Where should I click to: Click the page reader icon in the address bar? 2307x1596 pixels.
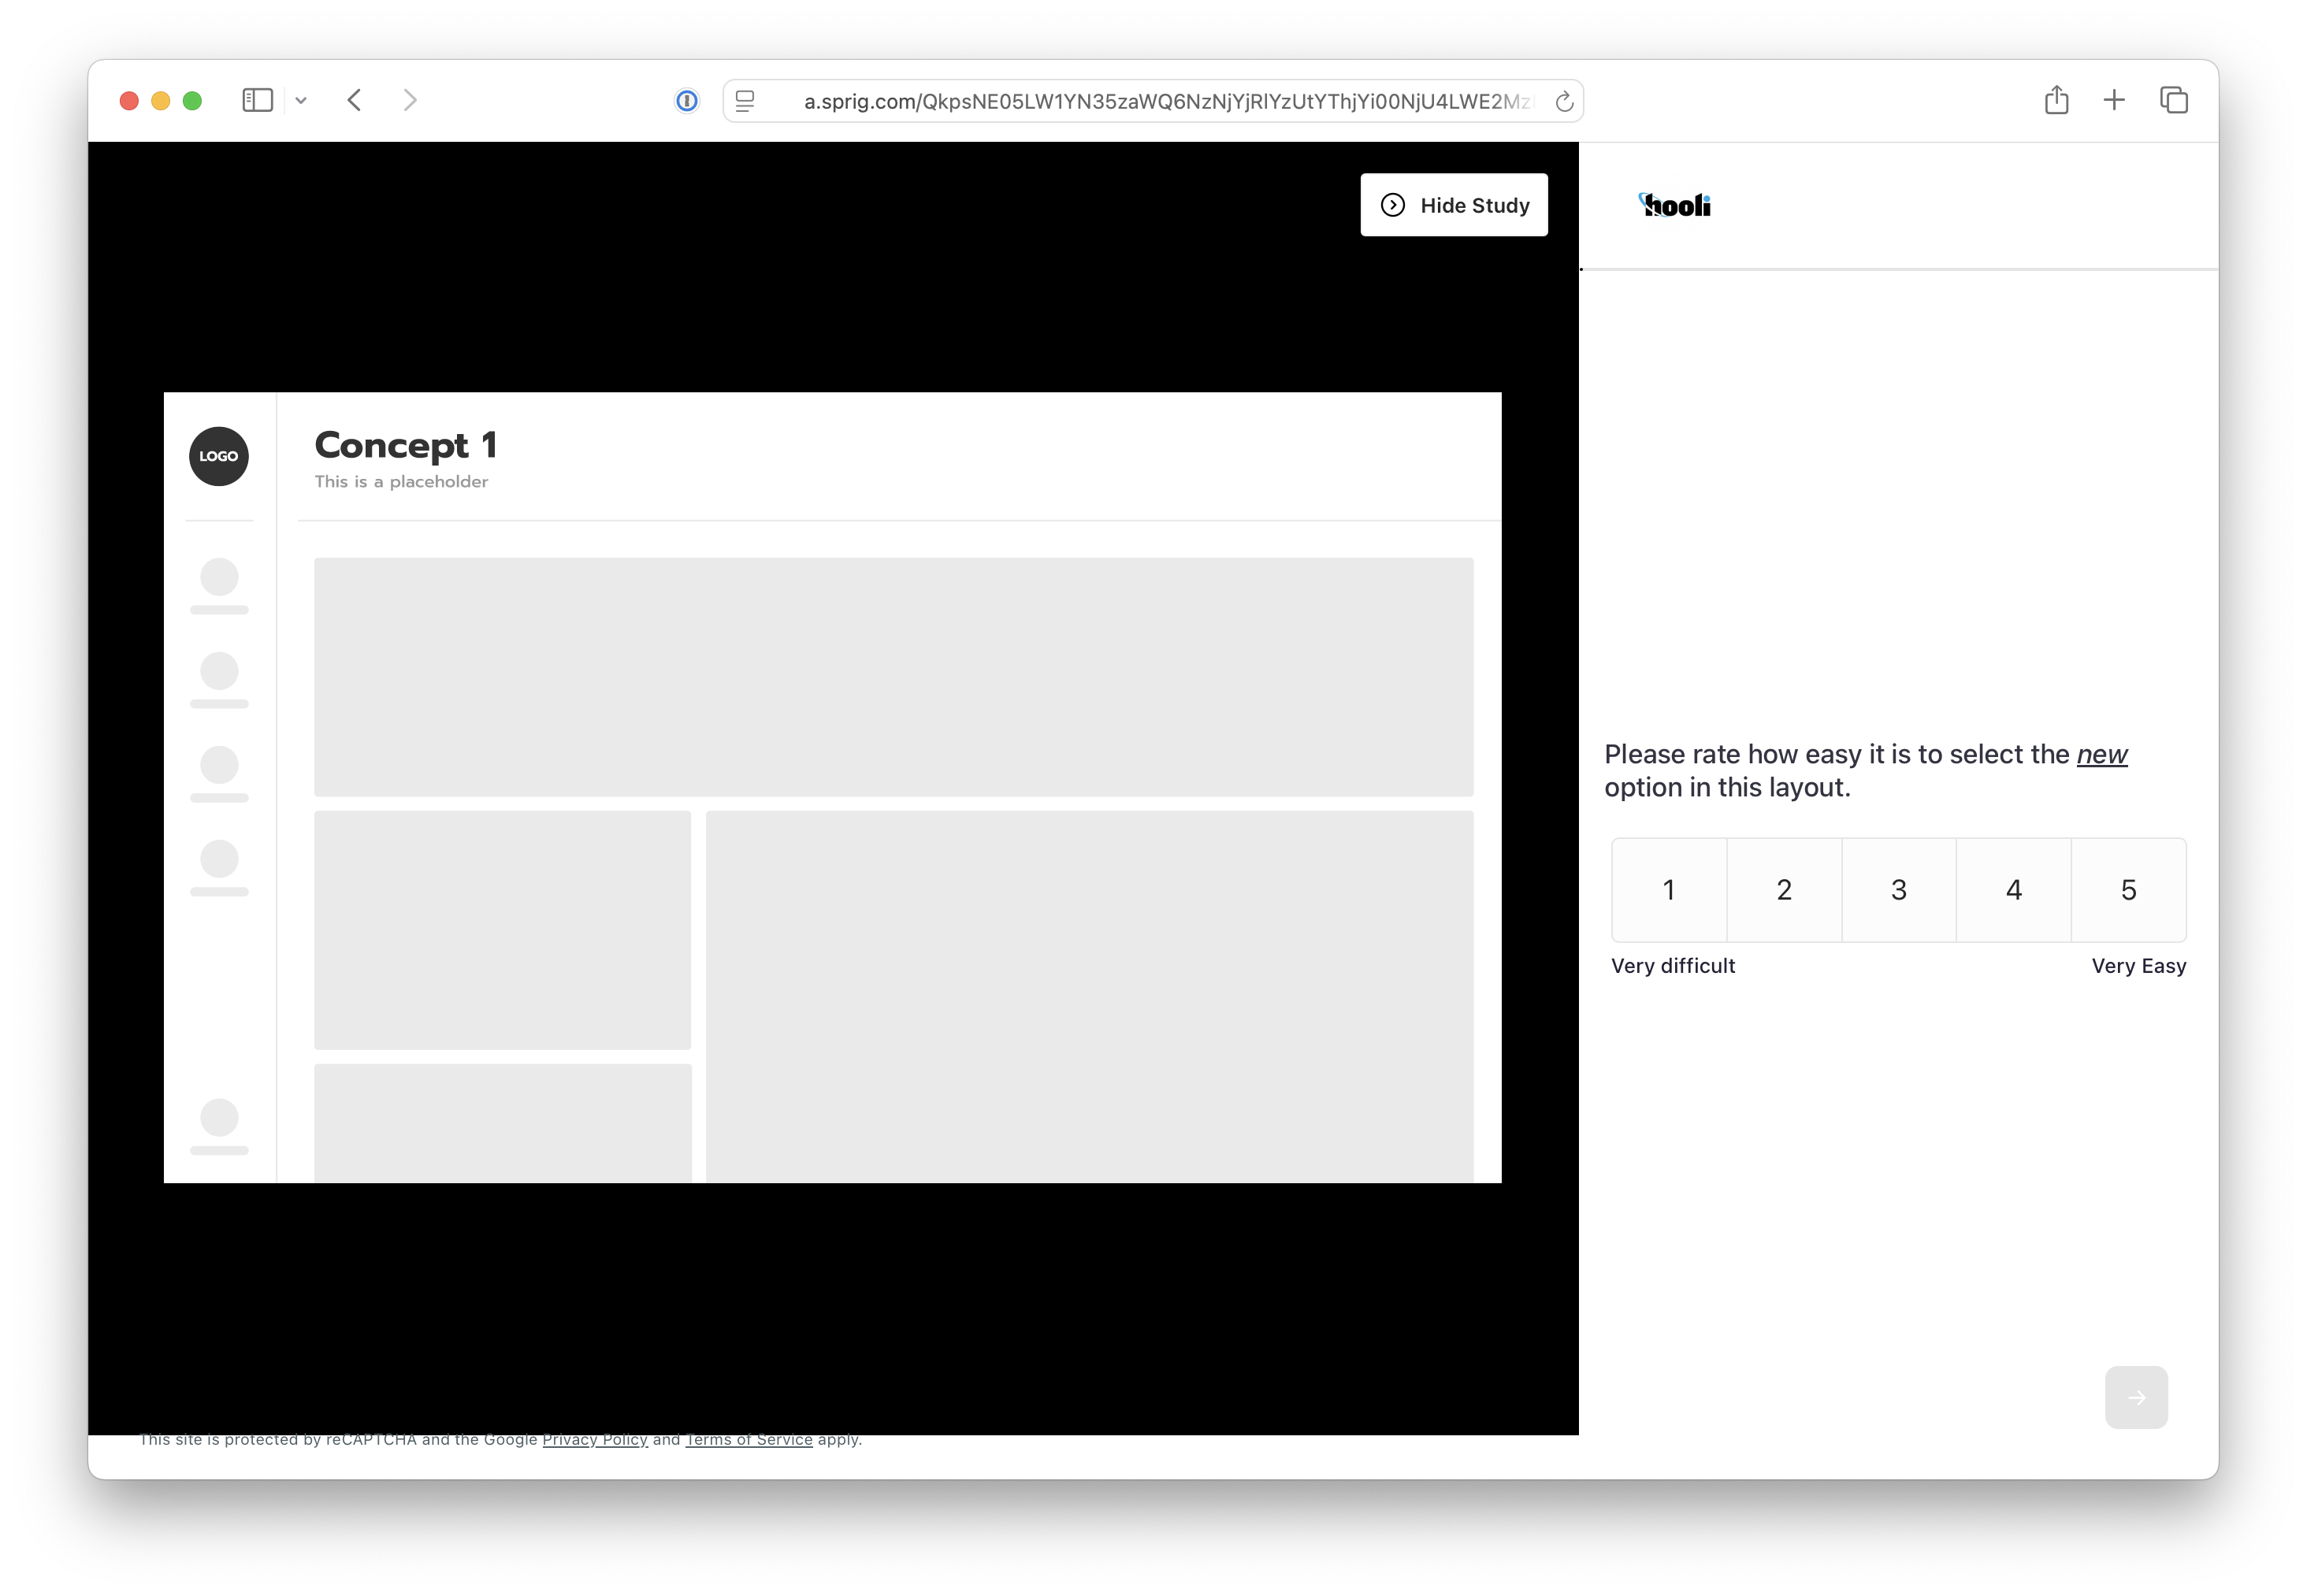click(745, 101)
